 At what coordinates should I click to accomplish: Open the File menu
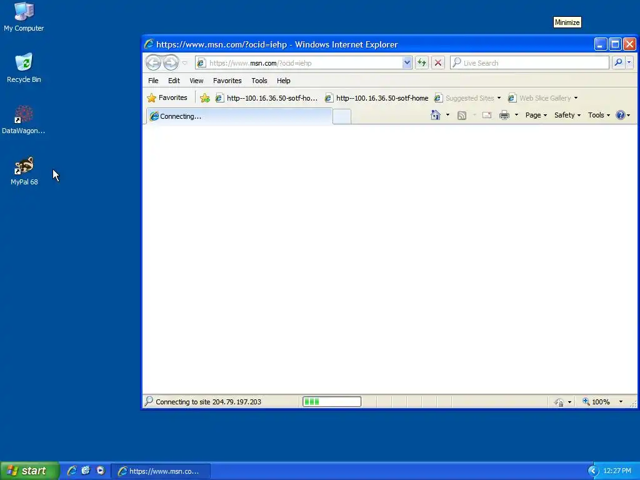[153, 81]
